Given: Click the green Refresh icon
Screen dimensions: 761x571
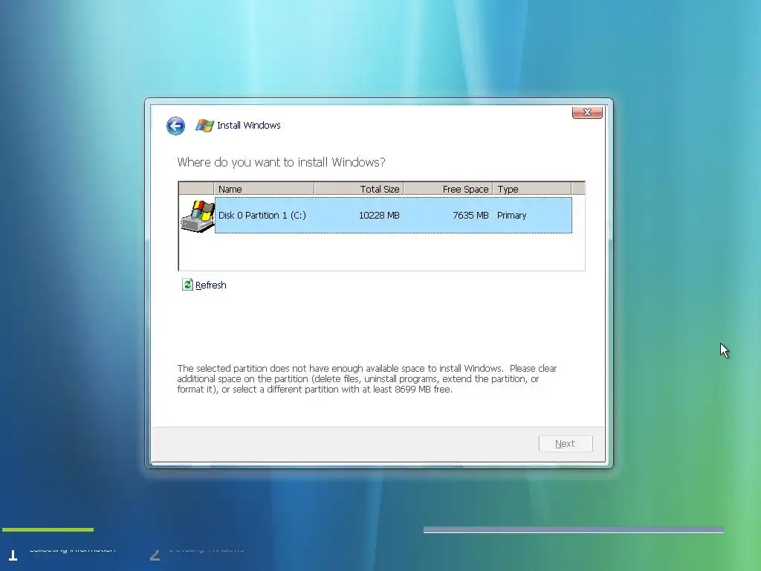Looking at the screenshot, I should (187, 285).
